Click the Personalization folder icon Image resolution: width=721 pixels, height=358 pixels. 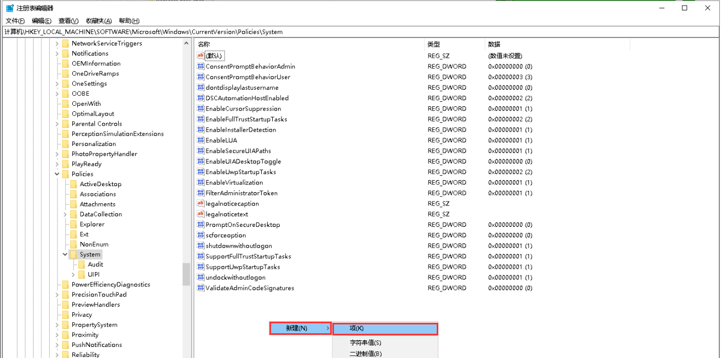pyautogui.click(x=65, y=144)
